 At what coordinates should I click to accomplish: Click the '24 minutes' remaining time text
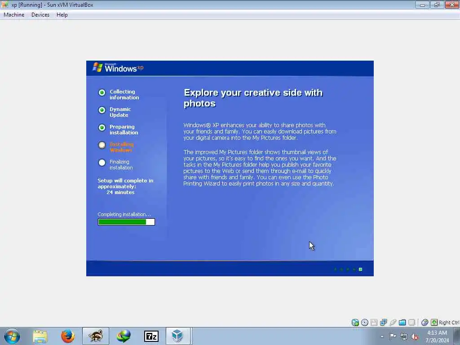pyautogui.click(x=120, y=192)
